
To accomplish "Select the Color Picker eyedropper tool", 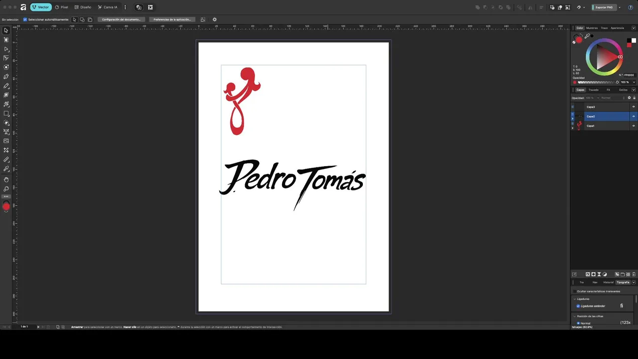I will tap(6, 169).
